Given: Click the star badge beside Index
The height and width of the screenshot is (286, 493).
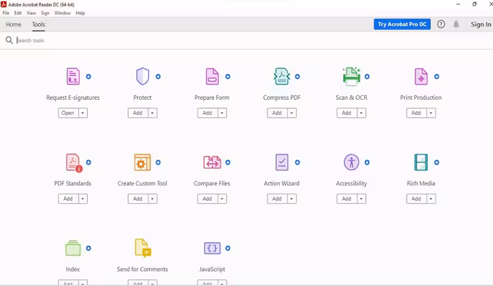Looking at the screenshot, I should click(x=89, y=248).
